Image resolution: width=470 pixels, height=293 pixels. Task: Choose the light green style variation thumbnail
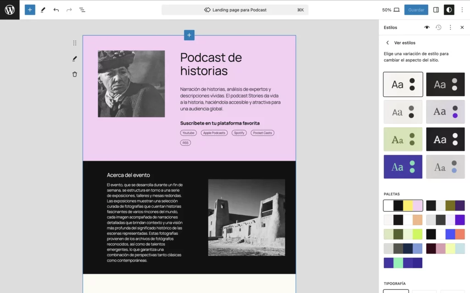(403, 139)
